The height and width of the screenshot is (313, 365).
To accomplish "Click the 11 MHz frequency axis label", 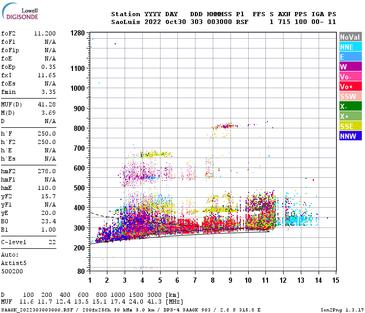I will pyautogui.click(x=265, y=281).
